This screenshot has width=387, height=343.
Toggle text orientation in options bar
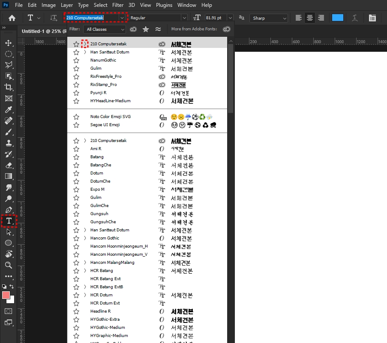(54, 18)
